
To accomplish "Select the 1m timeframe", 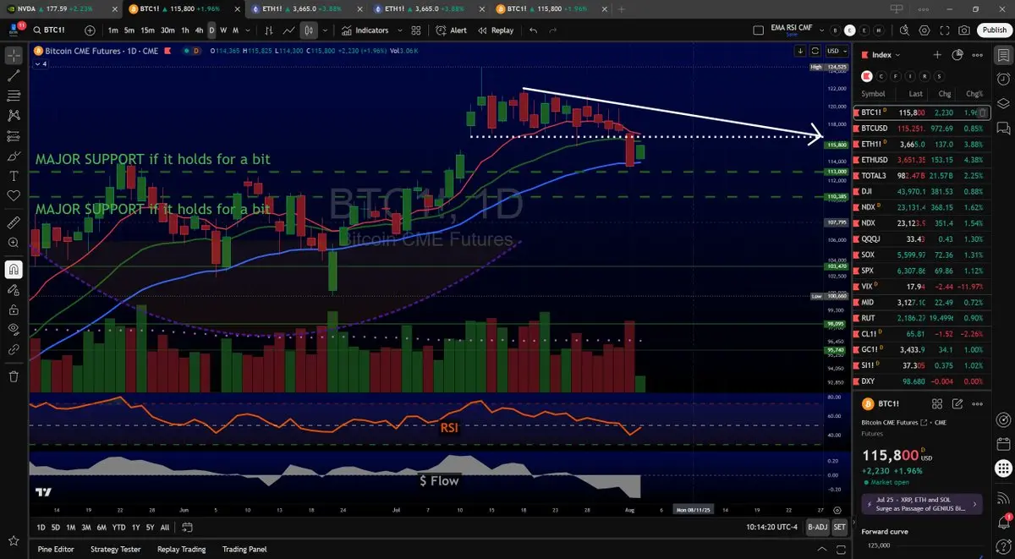I will [112, 30].
